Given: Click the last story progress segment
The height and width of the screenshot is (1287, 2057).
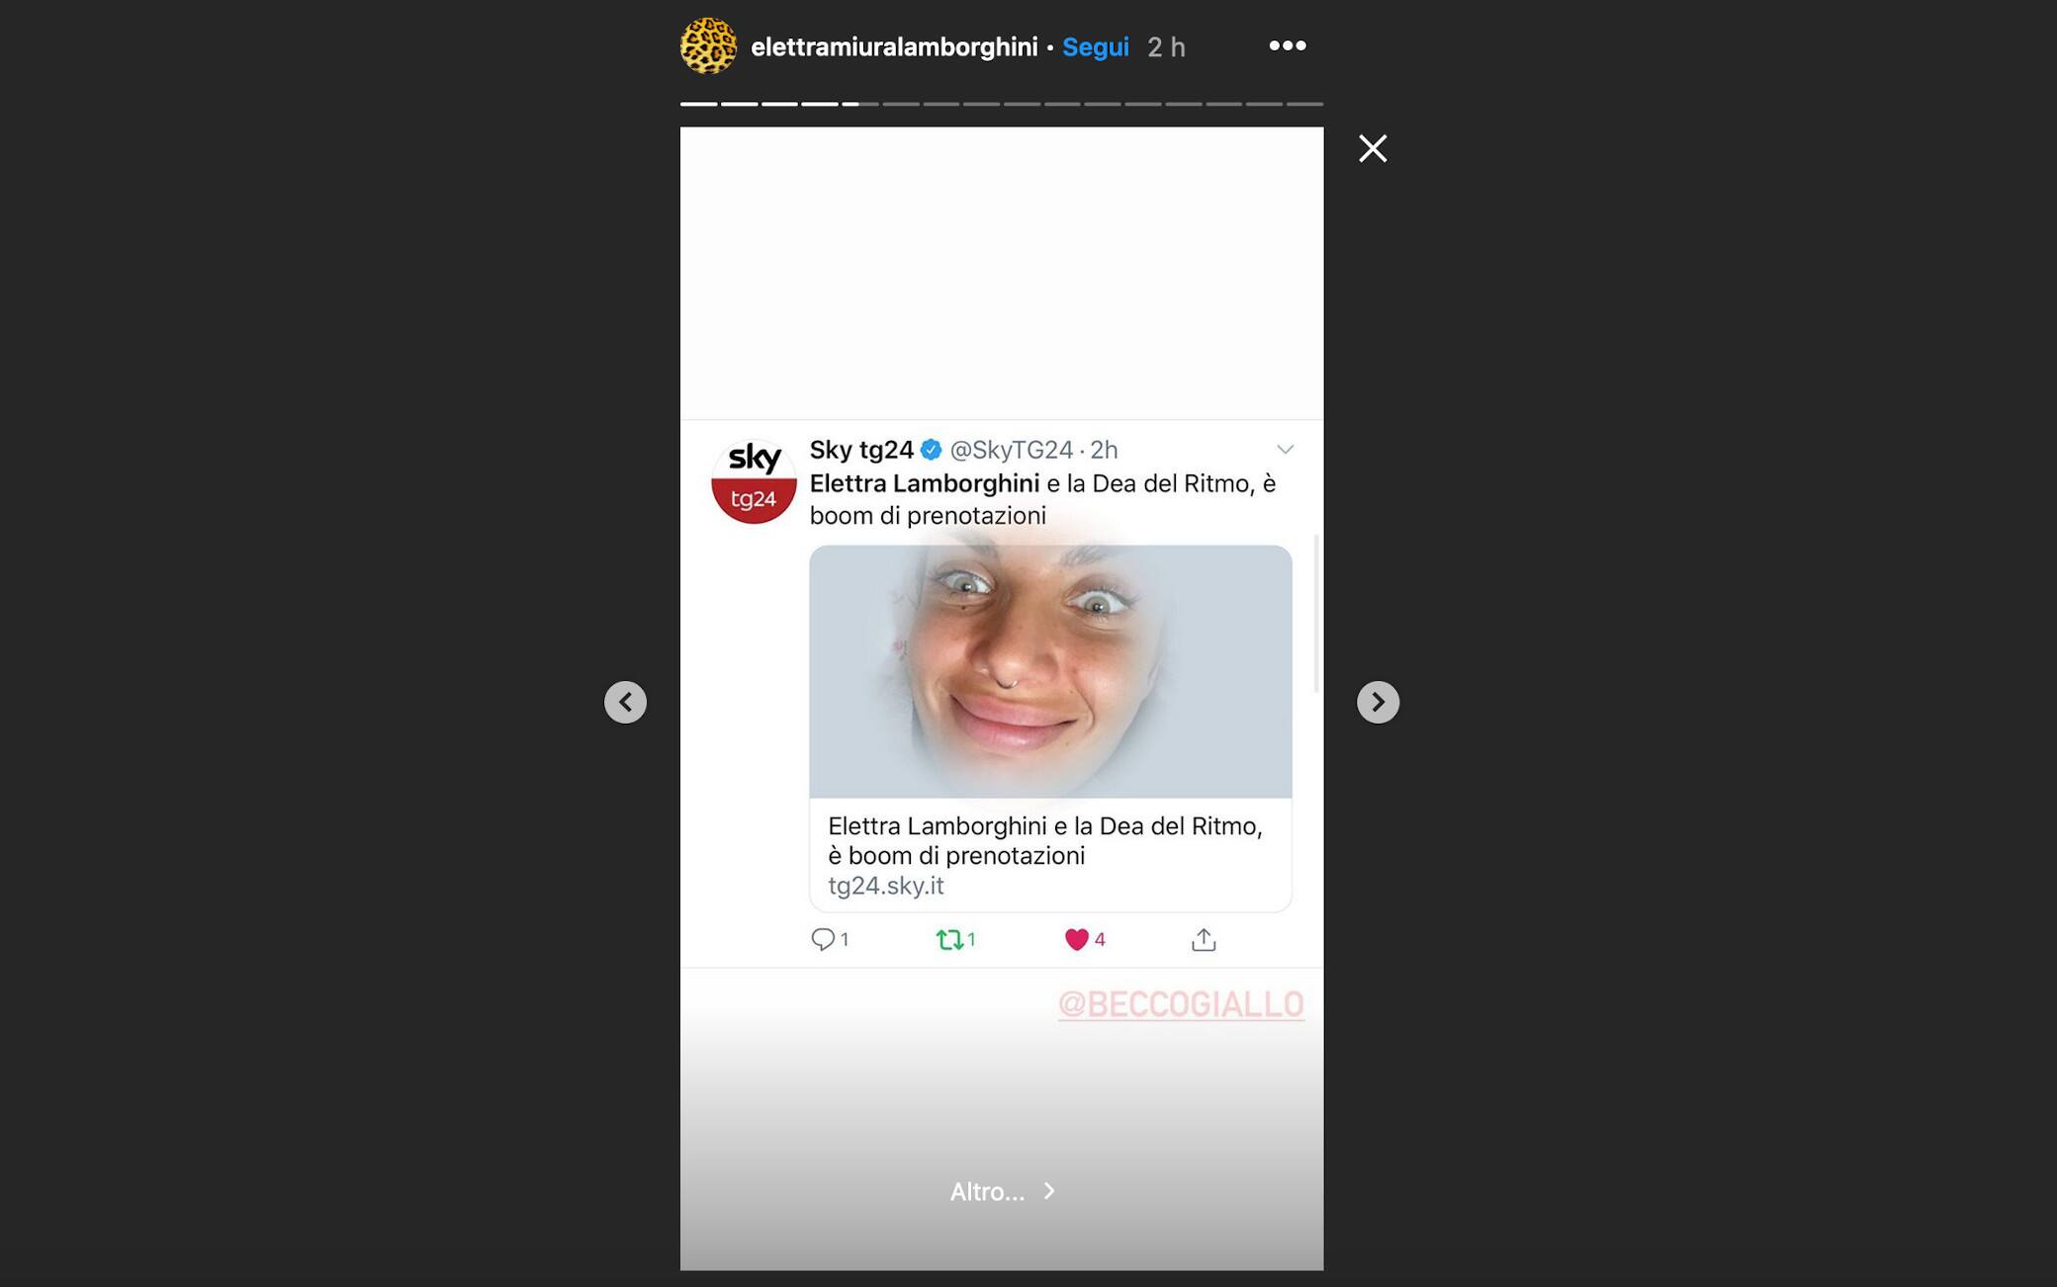Looking at the screenshot, I should click(x=1304, y=104).
